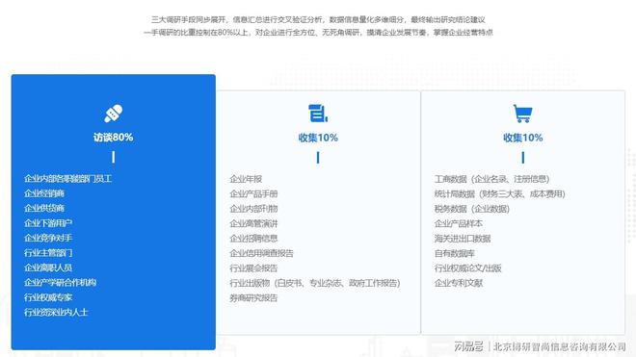Click 企业离职人员 item
This screenshot has width=636, height=357.
(48, 268)
